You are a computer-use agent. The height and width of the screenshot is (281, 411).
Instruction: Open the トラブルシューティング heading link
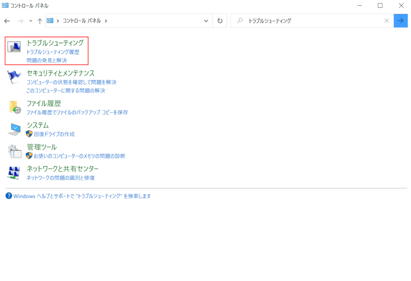pyautogui.click(x=55, y=43)
